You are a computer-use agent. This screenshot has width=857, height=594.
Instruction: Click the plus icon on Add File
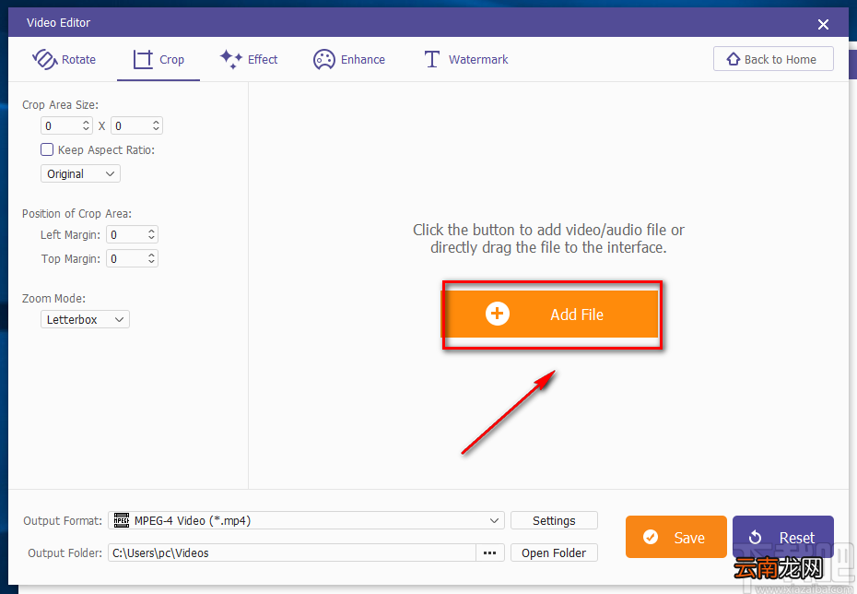498,314
